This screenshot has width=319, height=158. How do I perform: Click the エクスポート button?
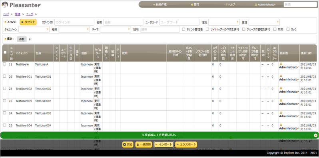pyautogui.click(x=186, y=144)
